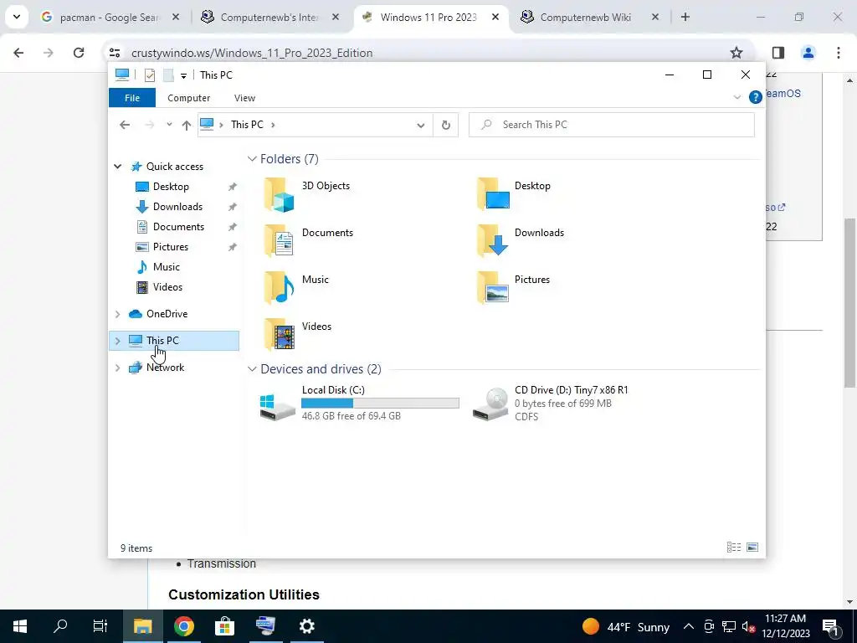Open the weather widget 44°F Sunny
The height and width of the screenshot is (643, 857).
click(x=626, y=626)
